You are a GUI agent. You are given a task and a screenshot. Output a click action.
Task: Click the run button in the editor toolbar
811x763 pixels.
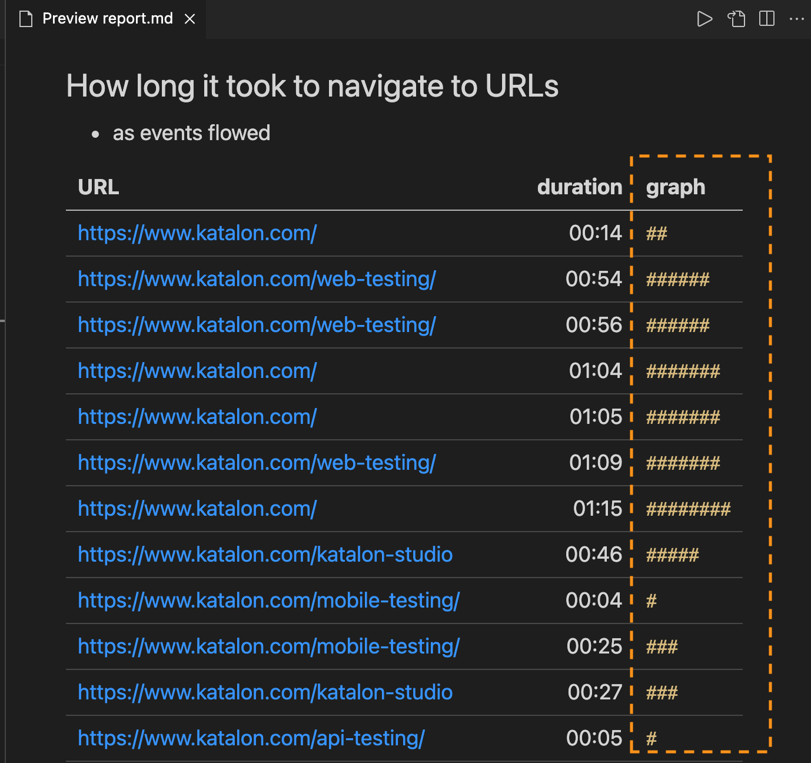click(704, 18)
